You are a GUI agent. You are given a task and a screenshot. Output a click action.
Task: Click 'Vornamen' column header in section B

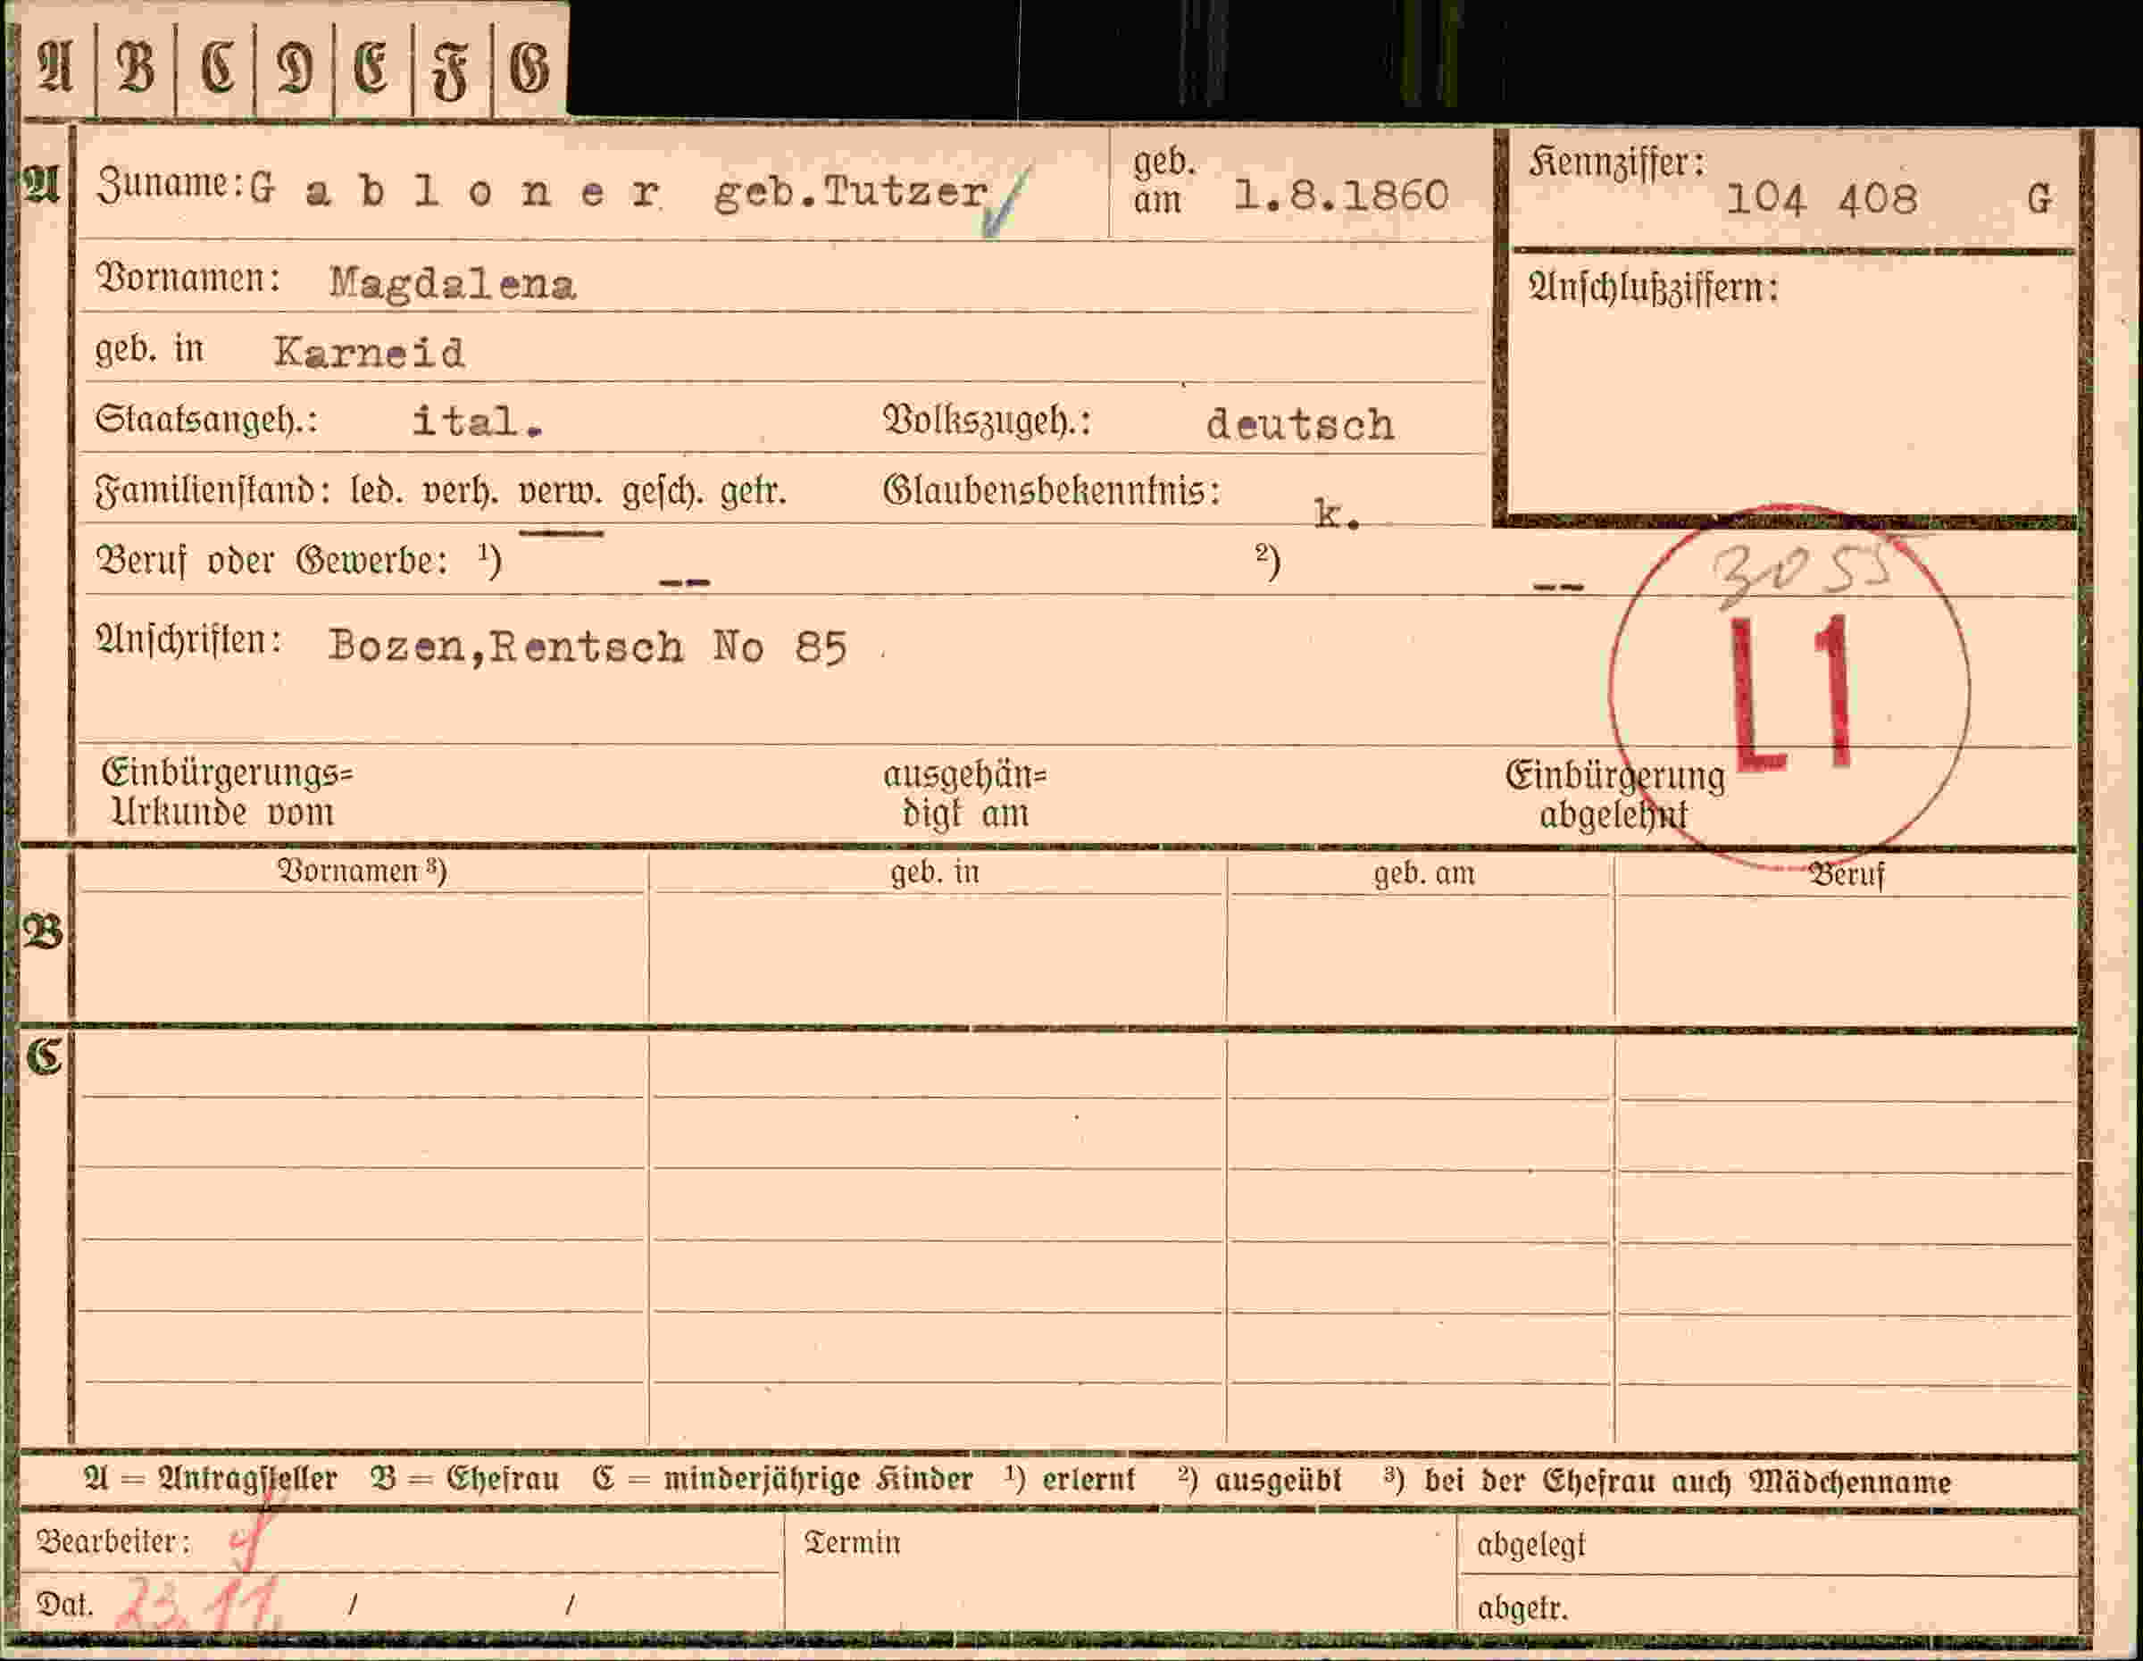pyautogui.click(x=362, y=872)
